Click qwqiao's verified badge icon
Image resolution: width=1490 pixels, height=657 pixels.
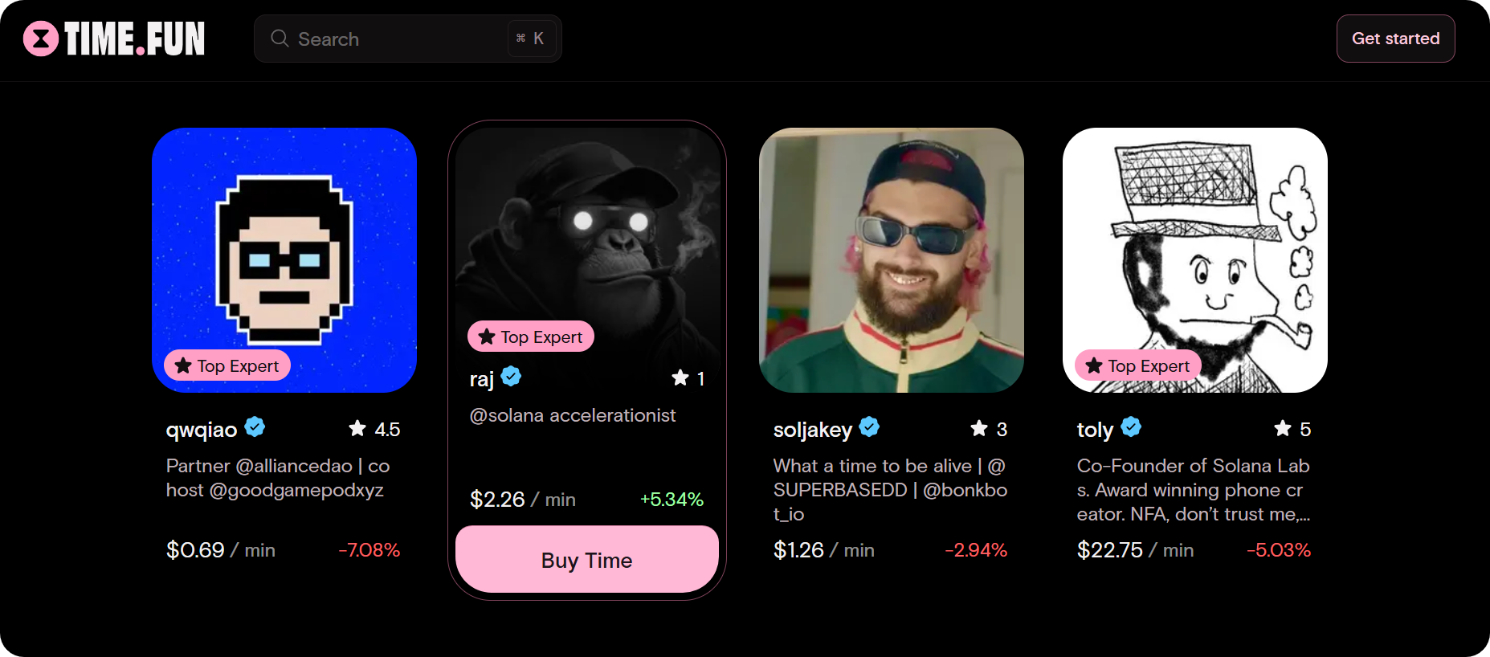tap(255, 427)
